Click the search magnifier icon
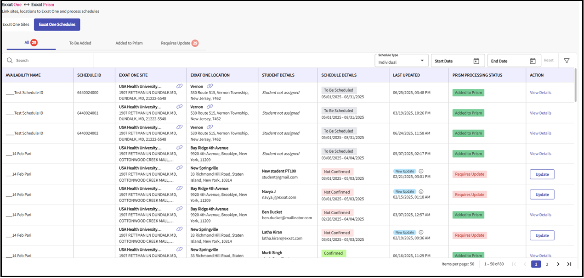584x278 pixels. [x=10, y=61]
